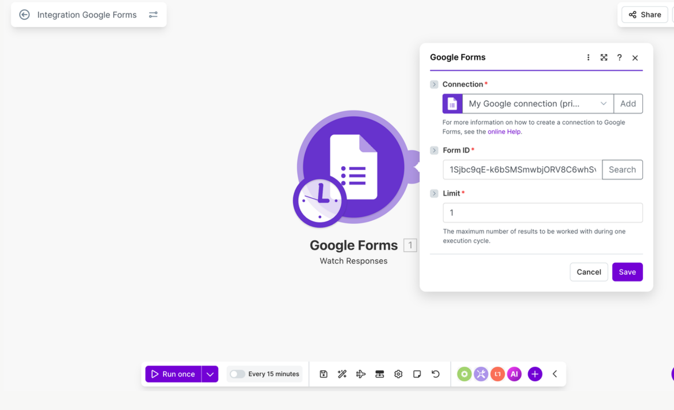Expand the Connection field chevron

click(x=434, y=84)
